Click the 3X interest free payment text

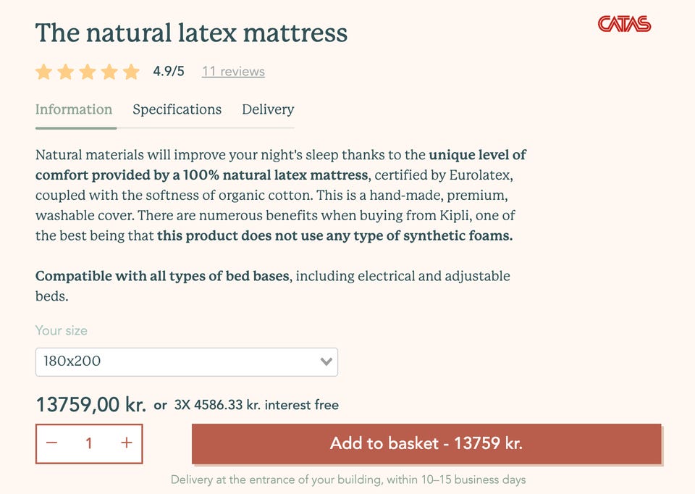tap(256, 405)
